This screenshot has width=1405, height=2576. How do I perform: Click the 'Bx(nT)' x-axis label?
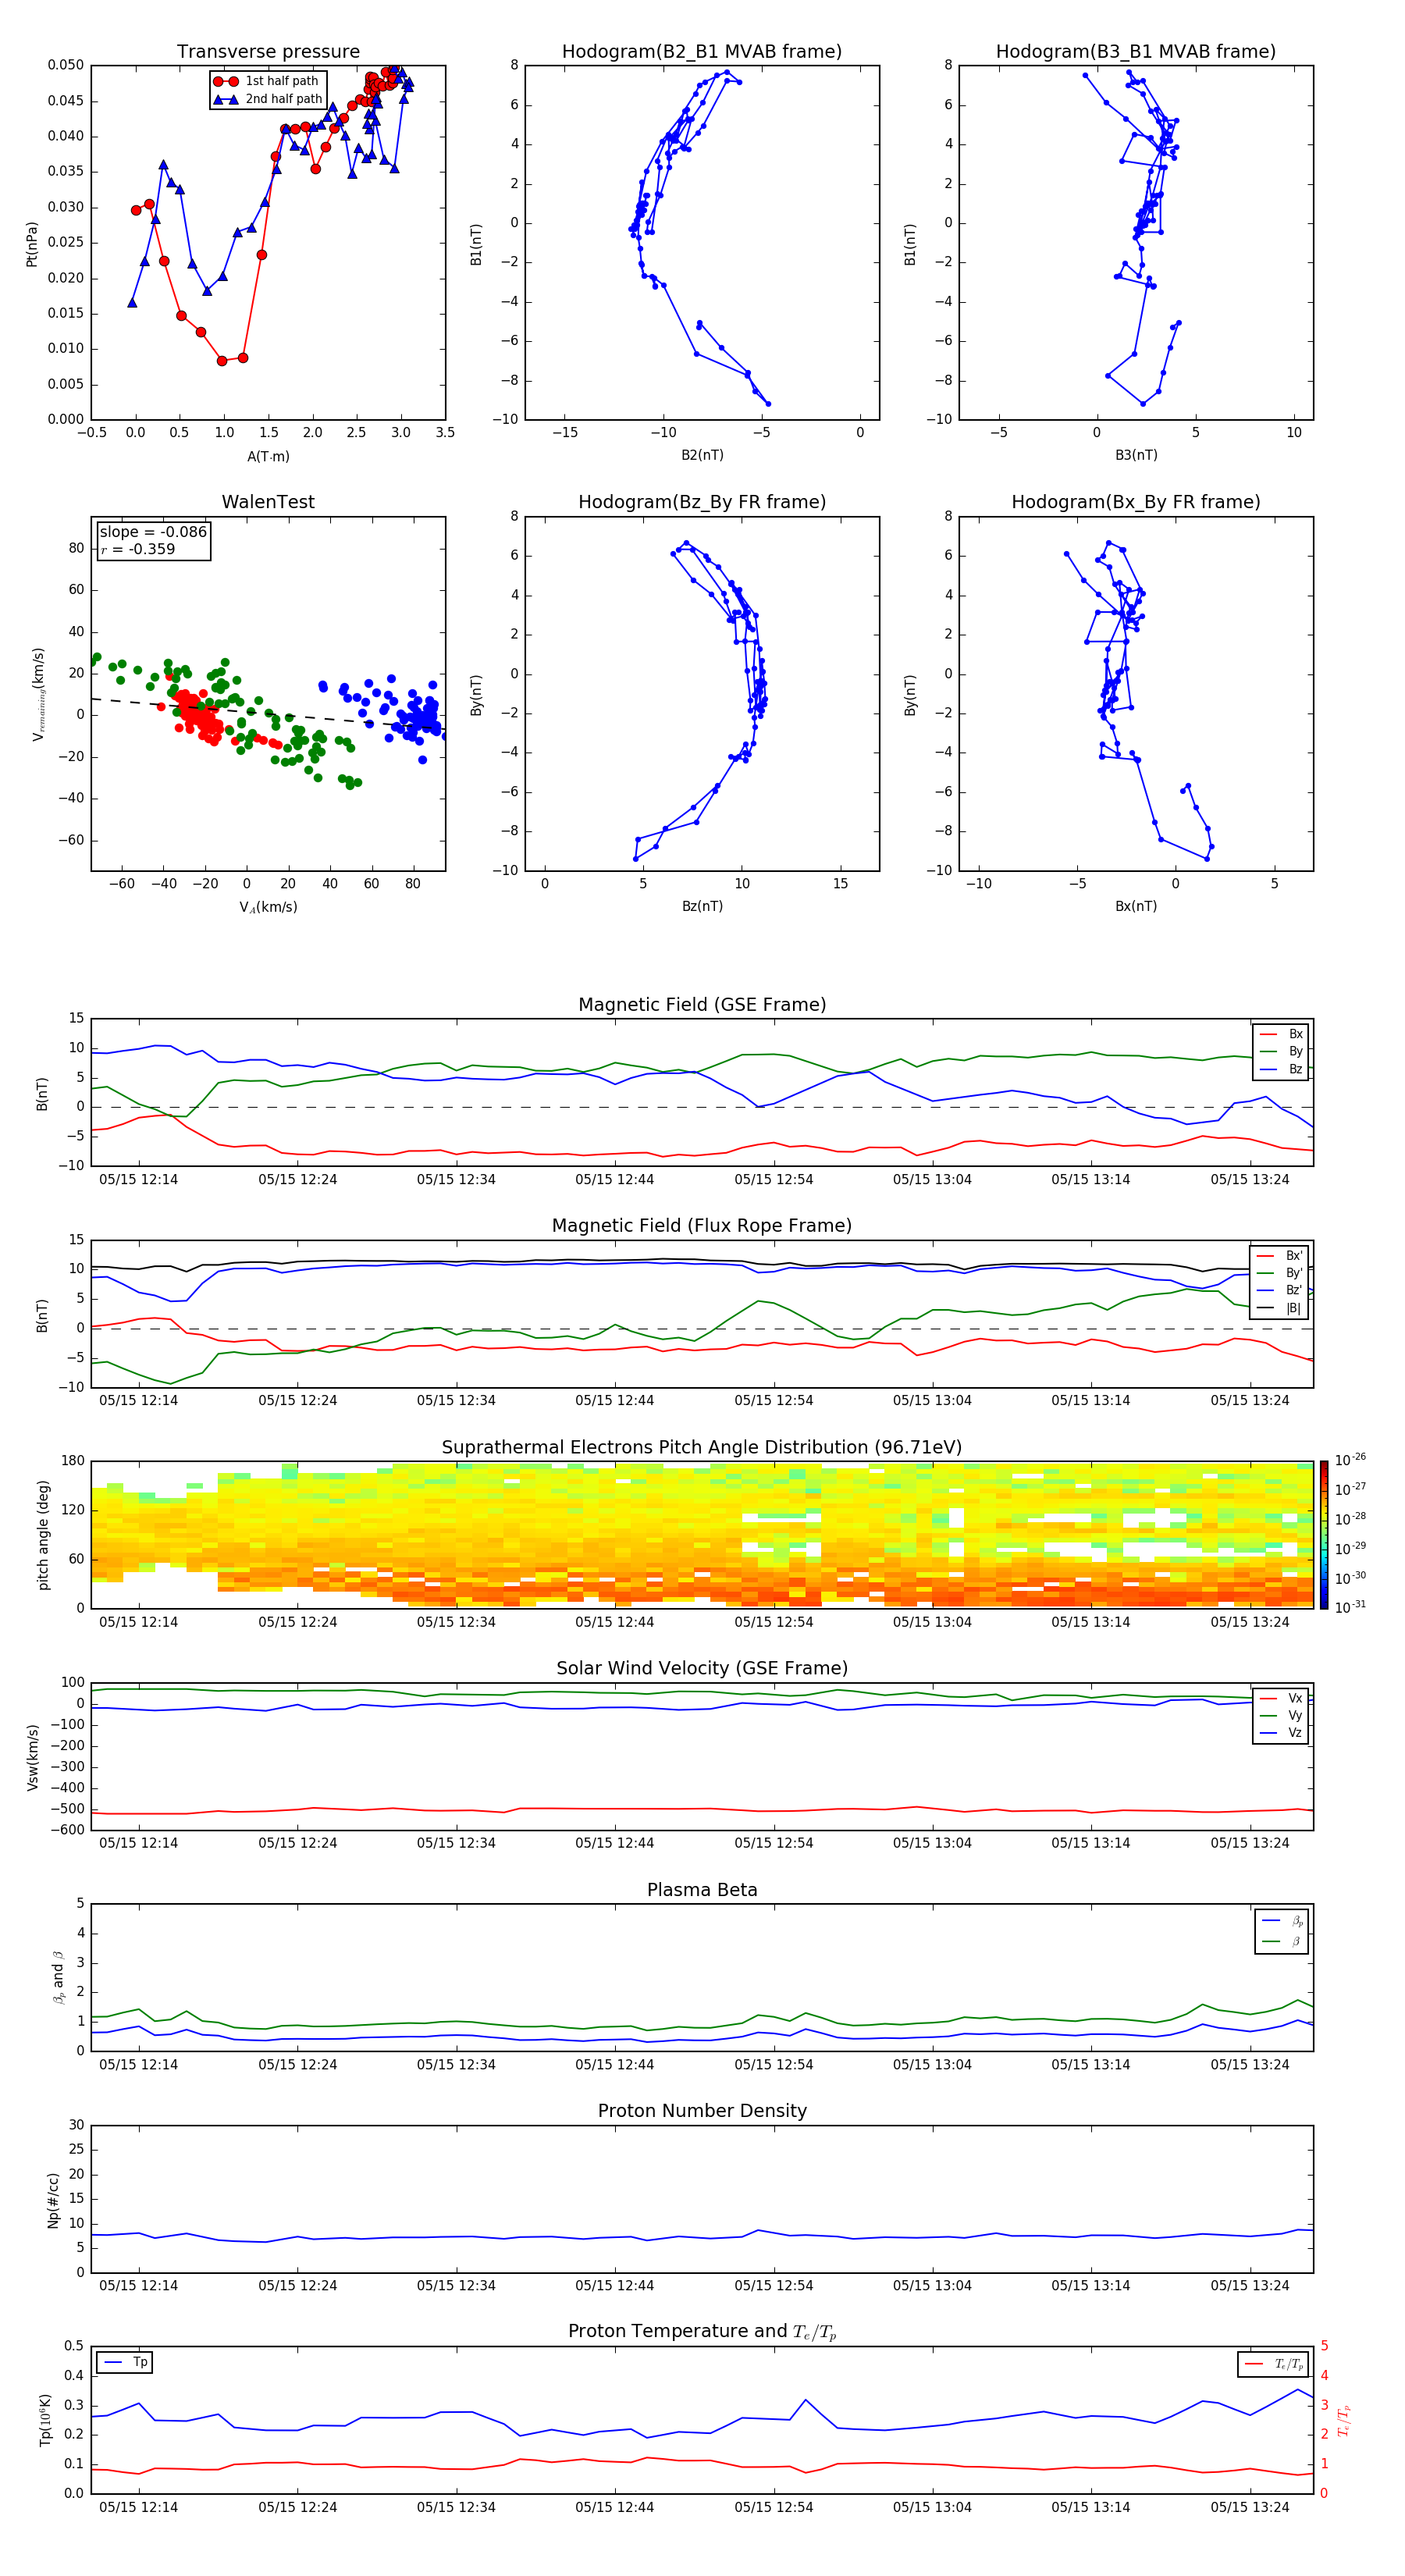[1136, 907]
